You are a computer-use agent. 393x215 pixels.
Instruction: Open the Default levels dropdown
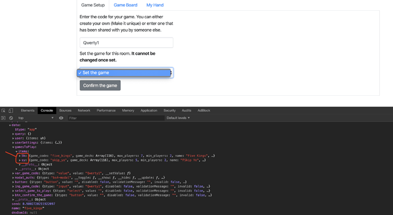point(178,118)
